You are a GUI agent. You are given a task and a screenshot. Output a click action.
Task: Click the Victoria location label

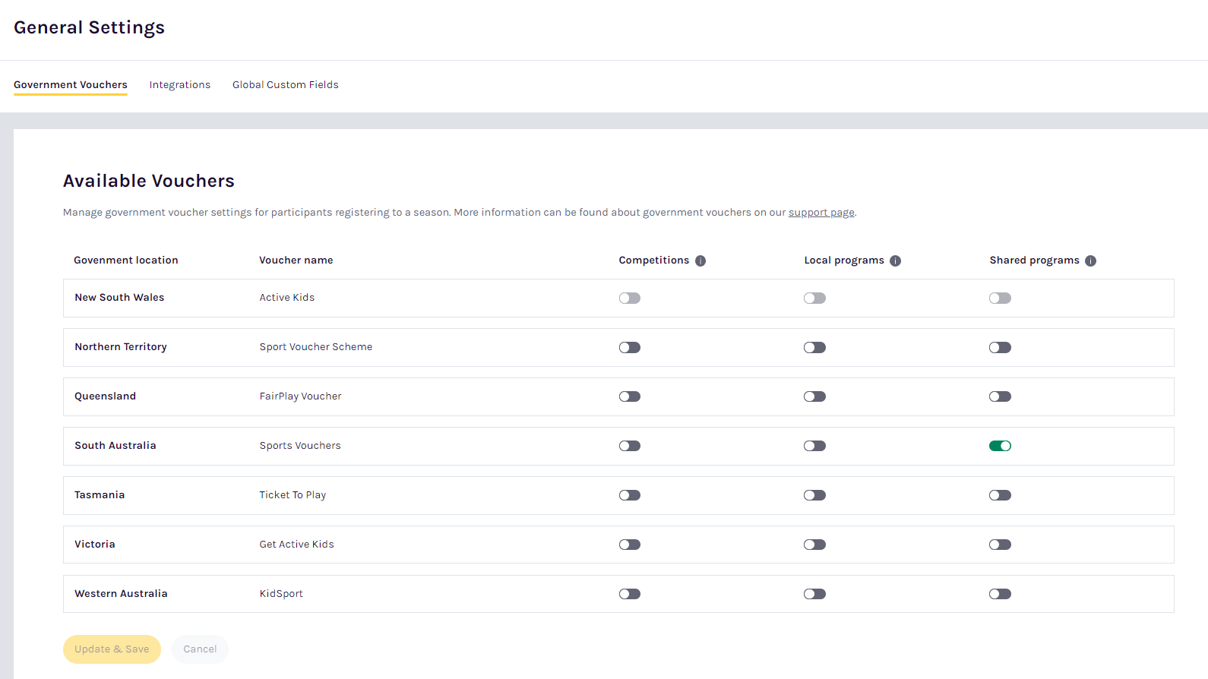[95, 545]
